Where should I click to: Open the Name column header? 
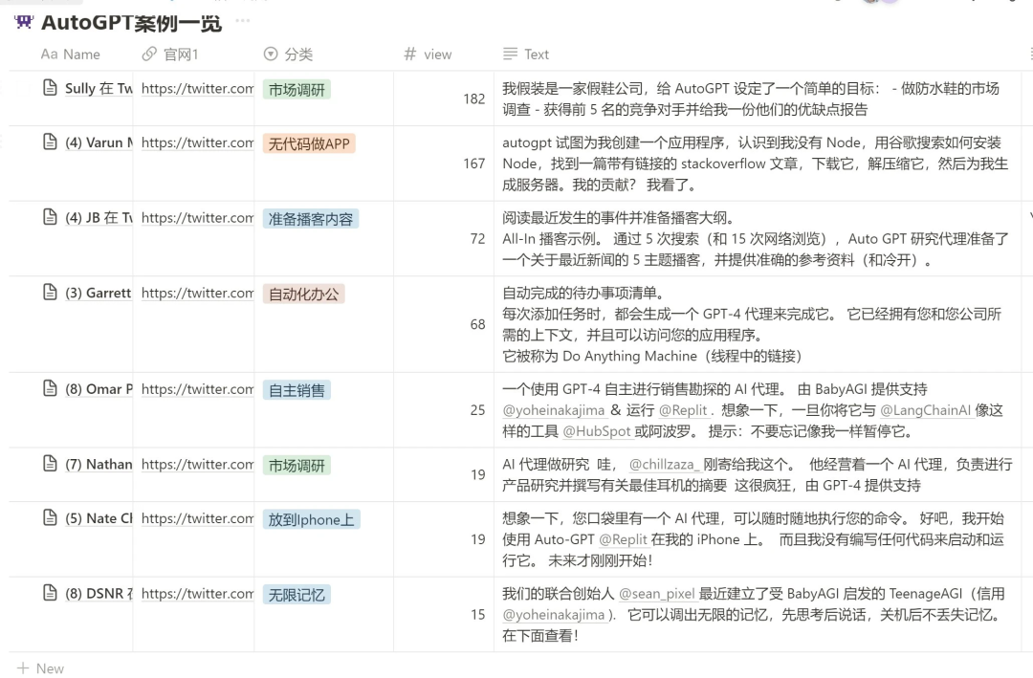coord(71,54)
